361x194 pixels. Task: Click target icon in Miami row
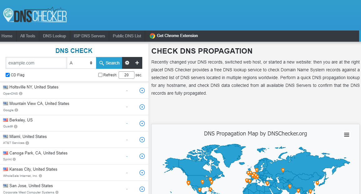pyautogui.click(x=142, y=140)
